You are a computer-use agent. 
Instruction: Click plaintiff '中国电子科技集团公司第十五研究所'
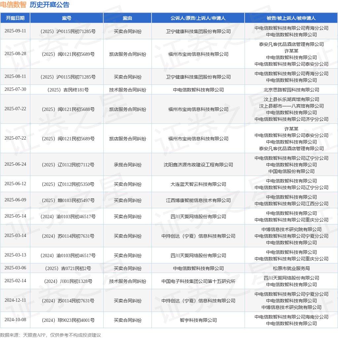point(198,281)
